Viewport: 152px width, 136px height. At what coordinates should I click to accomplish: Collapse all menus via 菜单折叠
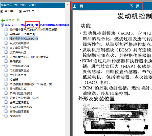click(x=29, y=11)
